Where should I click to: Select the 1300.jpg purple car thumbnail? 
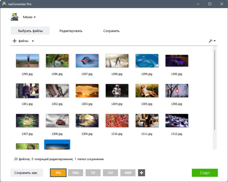point(177,60)
